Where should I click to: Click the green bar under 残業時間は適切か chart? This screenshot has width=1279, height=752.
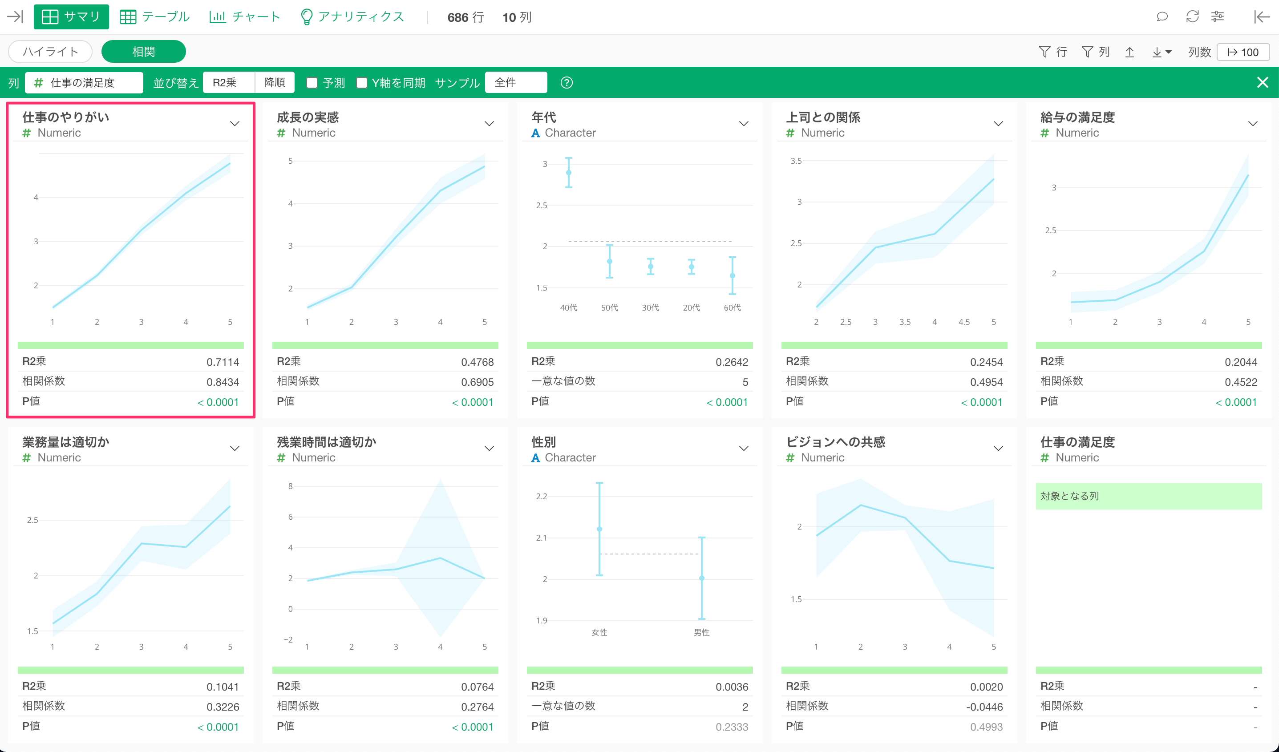[x=385, y=670]
